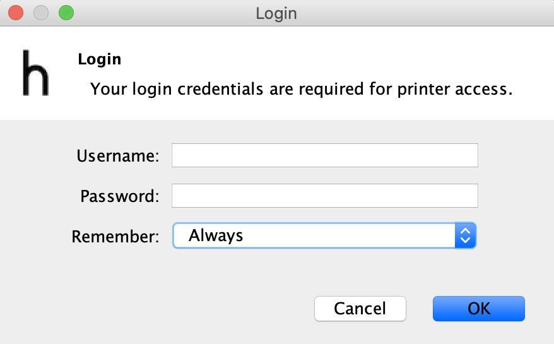Click the 'Login' window title text

pyautogui.click(x=276, y=13)
